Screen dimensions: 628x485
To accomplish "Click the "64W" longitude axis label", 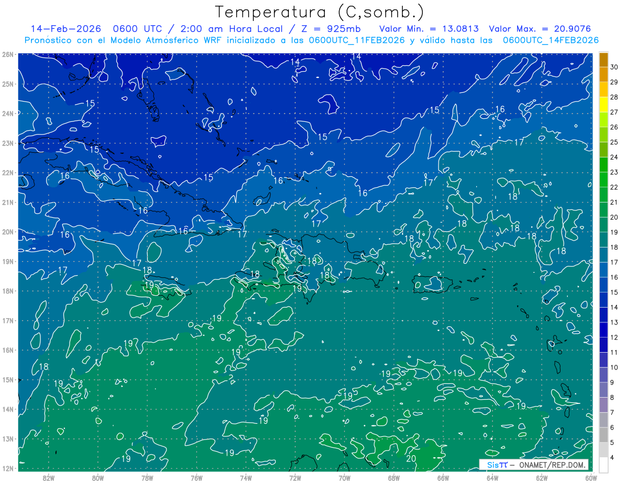I will click(x=492, y=478).
